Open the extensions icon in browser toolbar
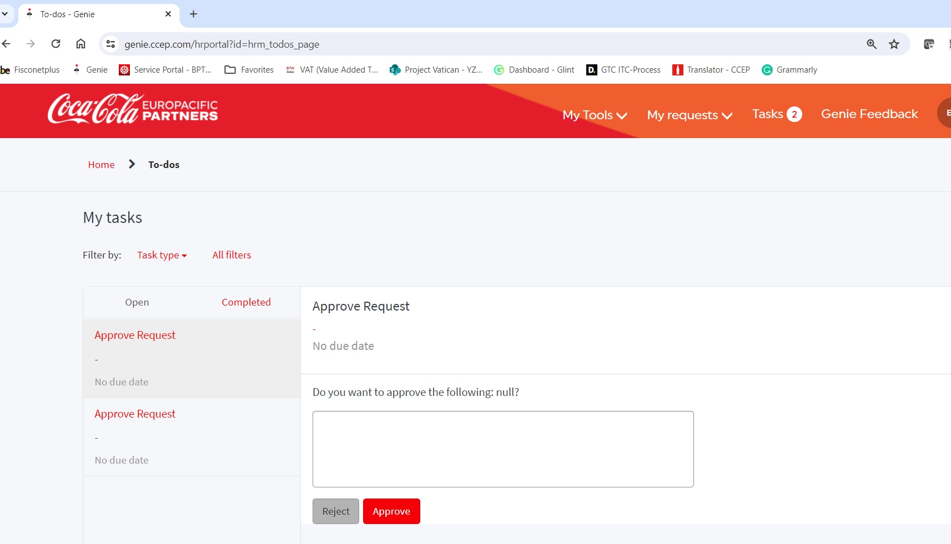 (929, 44)
